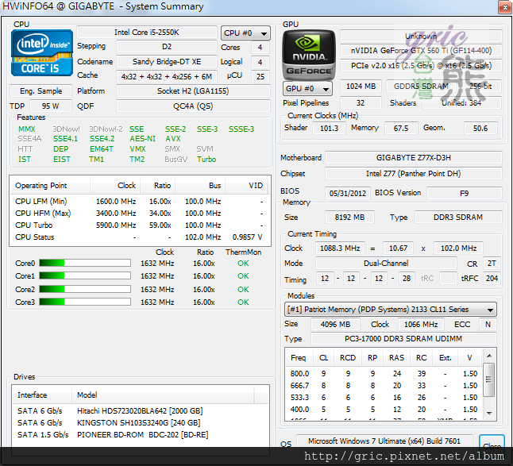513x466 pixels.
Task: Click the Freq column header in modules table
Action: tap(299, 358)
